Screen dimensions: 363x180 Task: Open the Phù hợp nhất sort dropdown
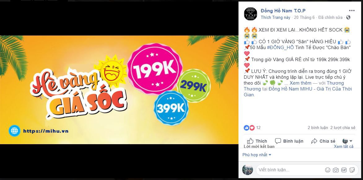click(x=257, y=155)
